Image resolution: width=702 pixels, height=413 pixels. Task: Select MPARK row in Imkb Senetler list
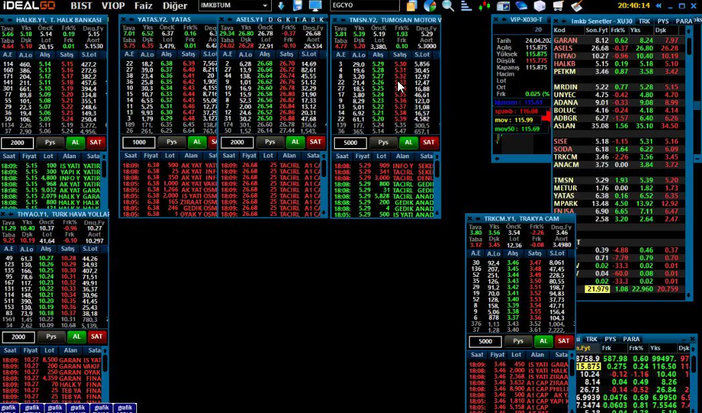(619, 204)
